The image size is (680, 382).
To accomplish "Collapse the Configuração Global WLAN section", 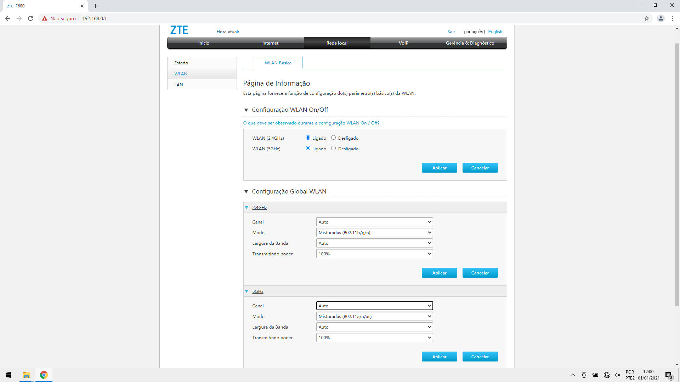I will 246,191.
